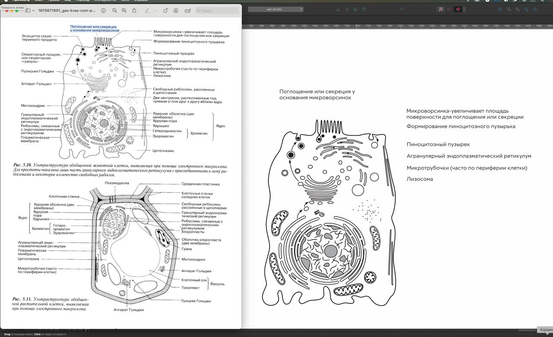
Task: Click 'Гетерохроматин' label in animal cell figure
Action: [167, 131]
